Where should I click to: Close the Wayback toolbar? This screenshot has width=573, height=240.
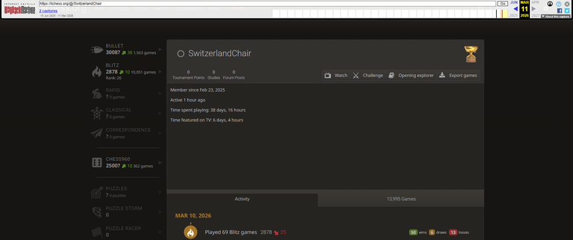pyautogui.click(x=567, y=4)
